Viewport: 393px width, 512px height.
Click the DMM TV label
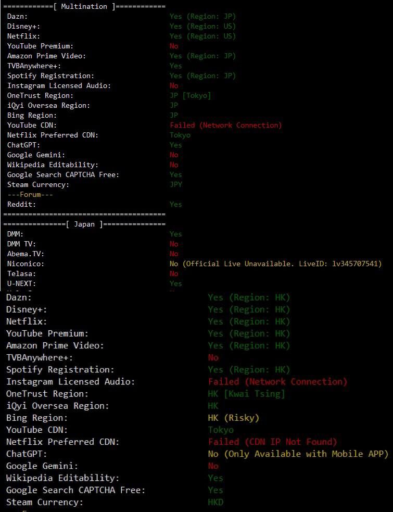click(x=21, y=244)
